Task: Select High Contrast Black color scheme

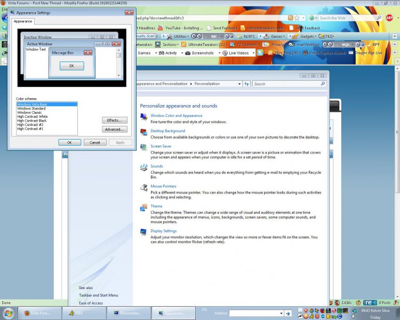Action: click(x=47, y=121)
